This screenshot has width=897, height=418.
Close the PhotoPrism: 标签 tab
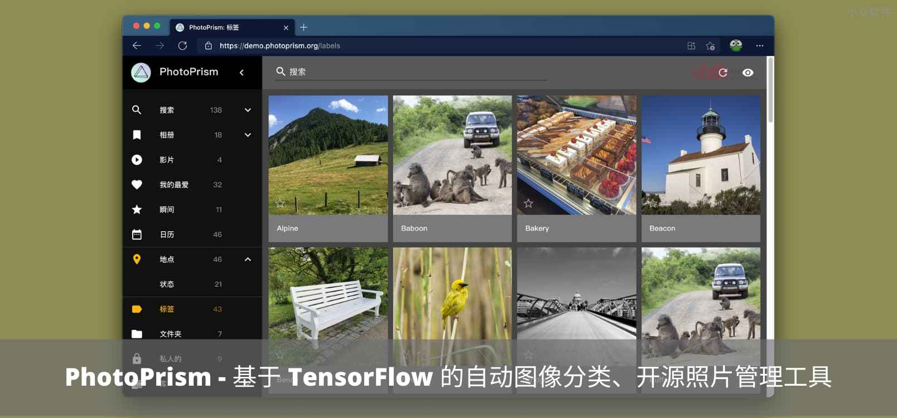[286, 27]
